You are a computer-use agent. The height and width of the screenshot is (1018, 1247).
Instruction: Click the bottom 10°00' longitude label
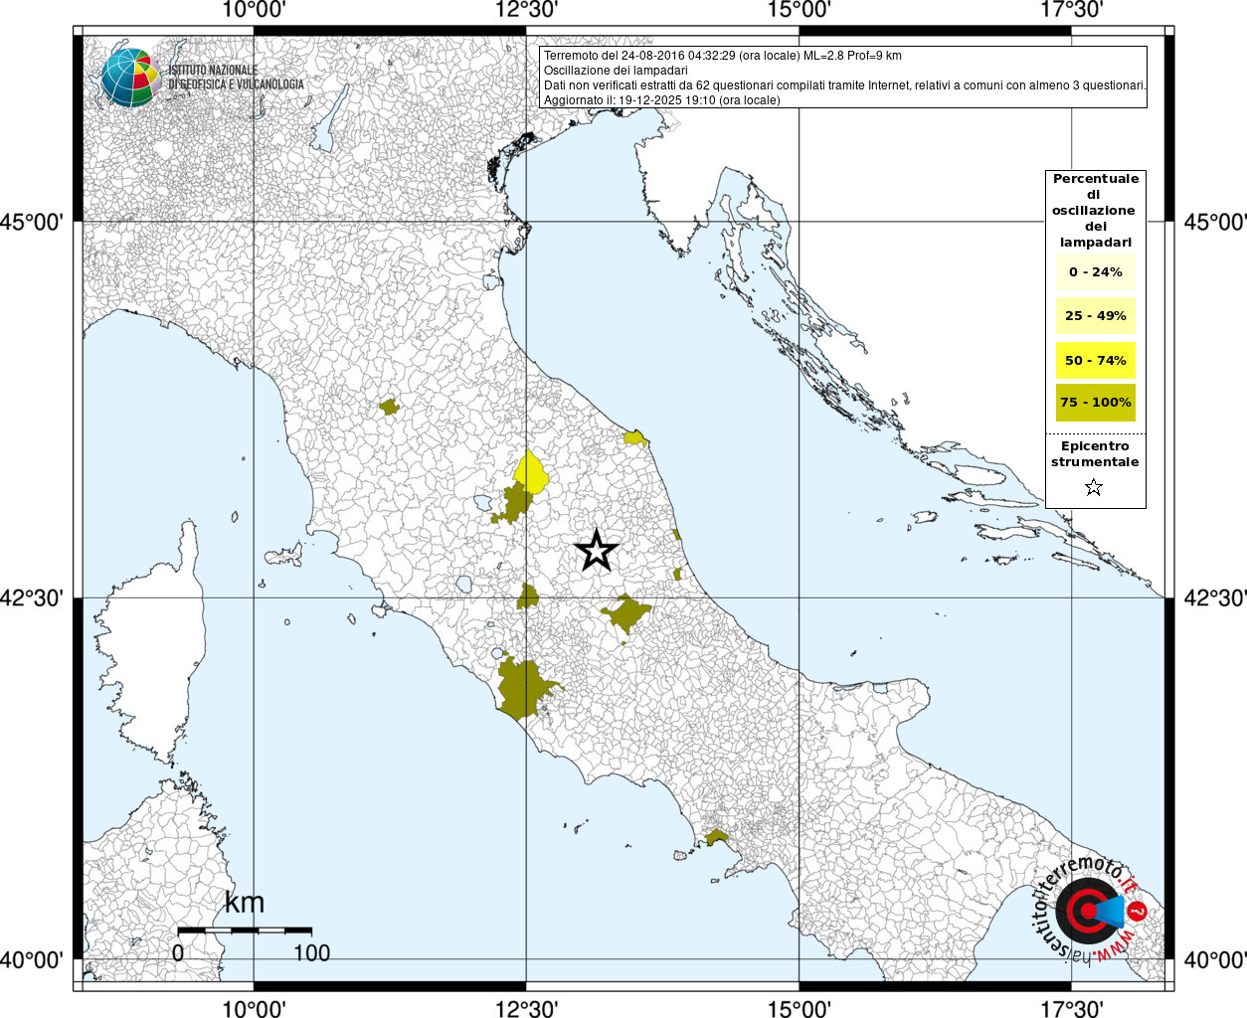click(x=254, y=1008)
